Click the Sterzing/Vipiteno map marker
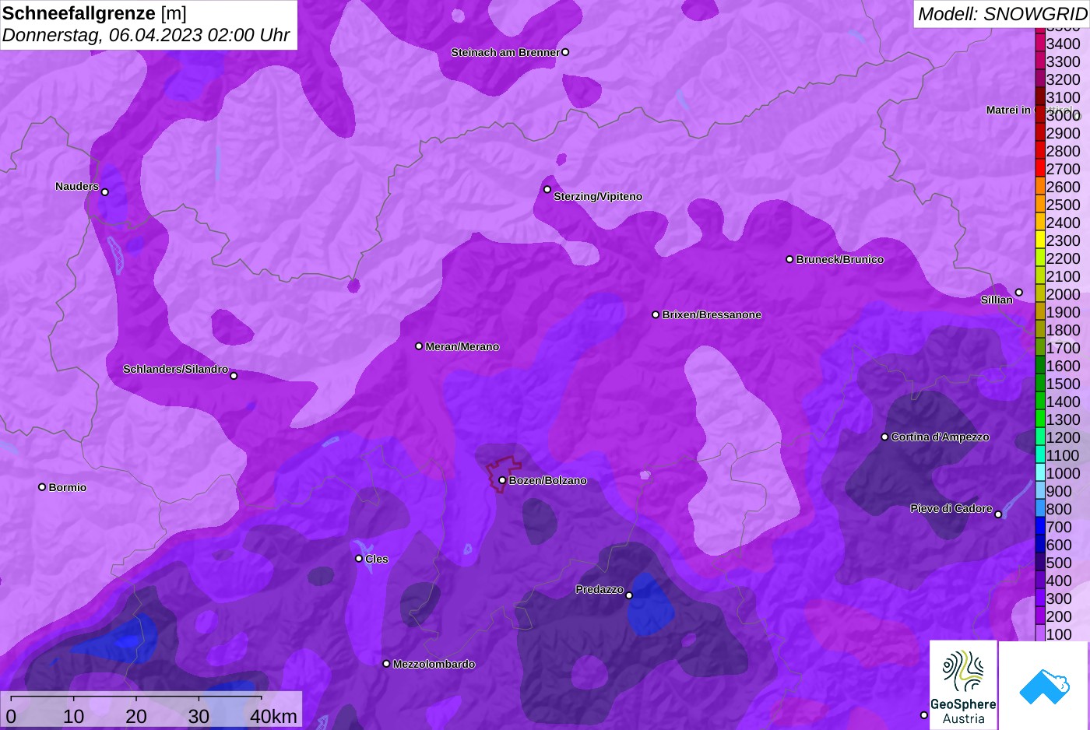 click(x=547, y=189)
